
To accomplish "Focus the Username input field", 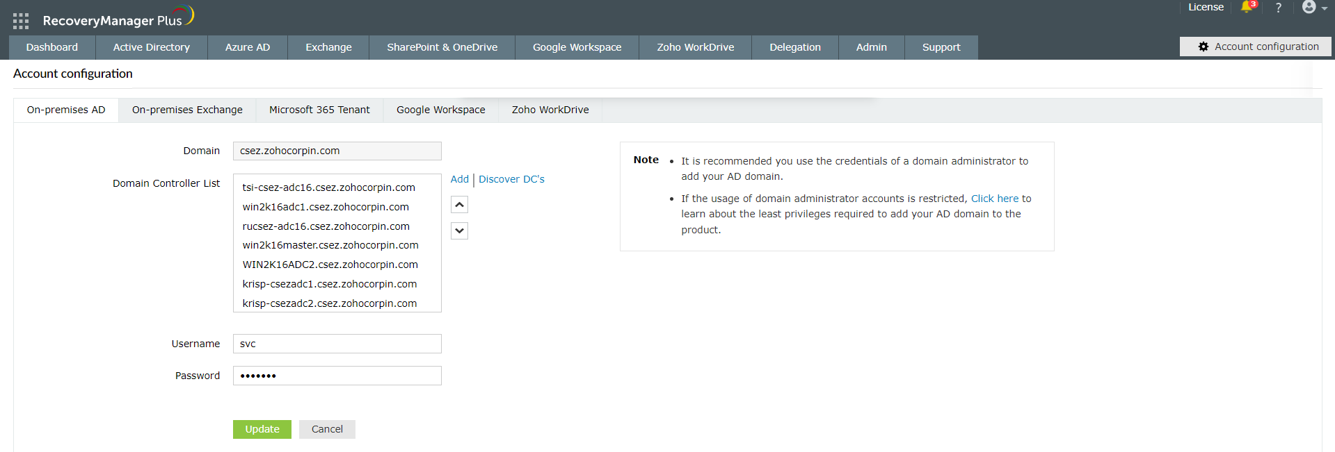I will click(x=337, y=344).
